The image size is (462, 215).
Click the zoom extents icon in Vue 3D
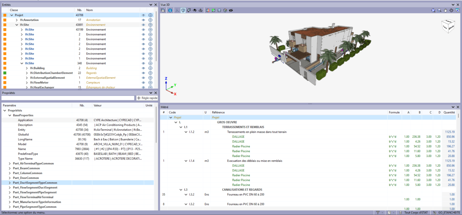[x=433, y=10]
